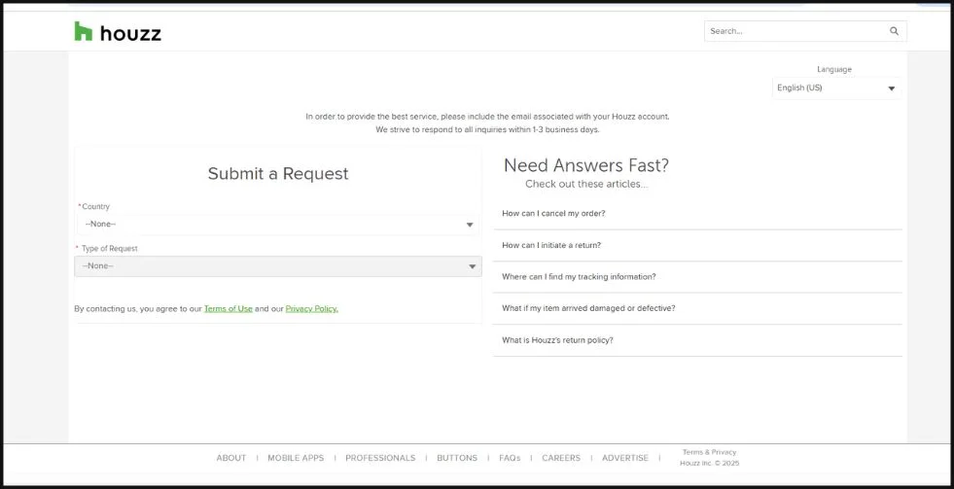
Task: Go to ABOUT in the footer
Action: coord(231,458)
